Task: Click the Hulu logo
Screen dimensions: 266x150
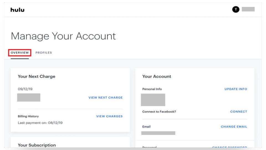Action: pos(17,10)
